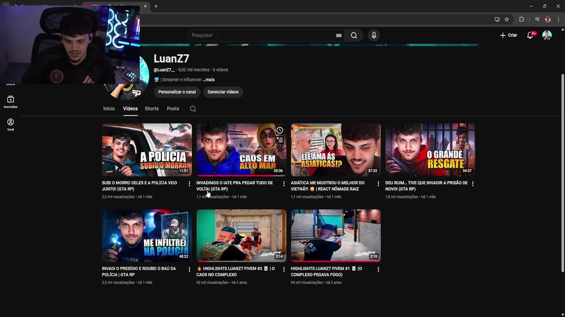This screenshot has width=565, height=317.
Task: Click Gerenciar vídeos
Action: pyautogui.click(x=223, y=92)
